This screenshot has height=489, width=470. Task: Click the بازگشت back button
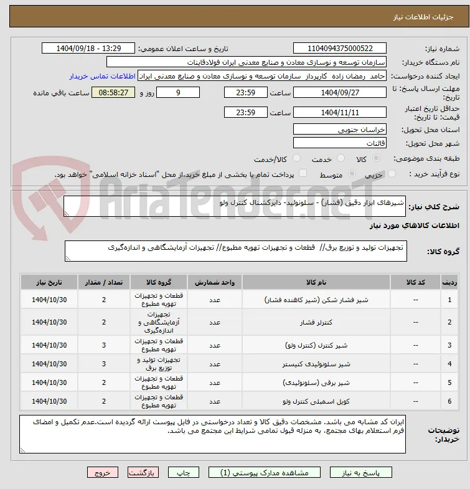(x=143, y=472)
